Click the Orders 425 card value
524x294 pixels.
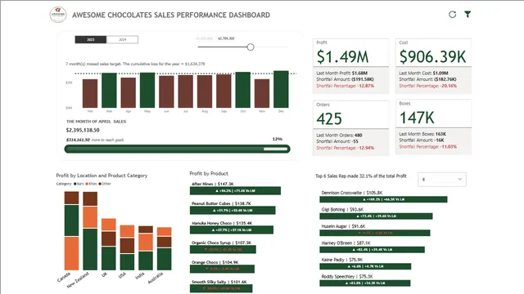point(329,118)
